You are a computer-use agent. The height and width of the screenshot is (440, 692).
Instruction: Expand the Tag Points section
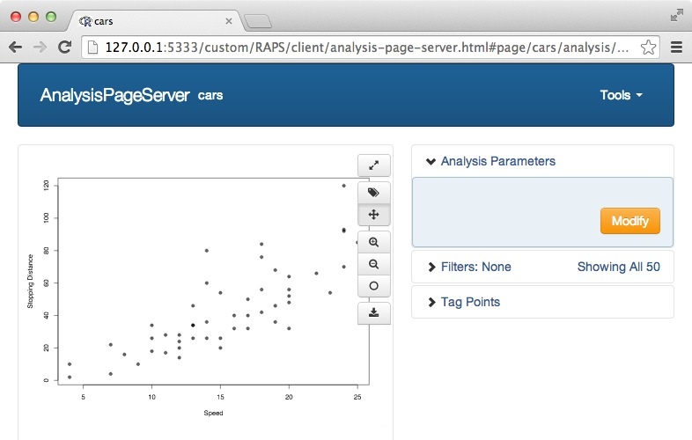[463, 302]
